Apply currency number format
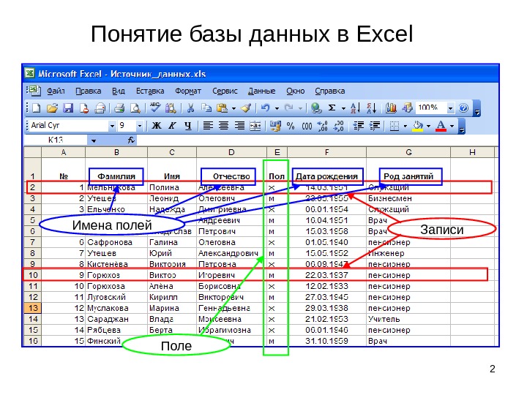The height and width of the screenshot is (395, 527). (x=275, y=126)
